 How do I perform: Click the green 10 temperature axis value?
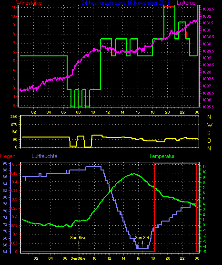tap(204, 172)
